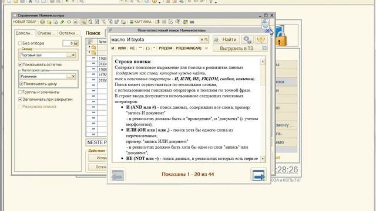Click the table header icon in the first column

click(90, 42)
